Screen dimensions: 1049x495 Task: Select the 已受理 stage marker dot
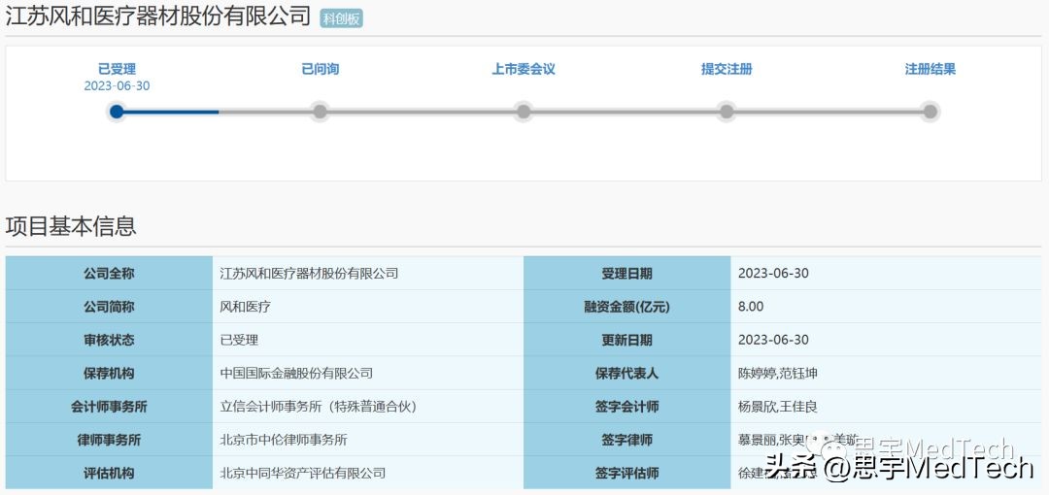[117, 111]
